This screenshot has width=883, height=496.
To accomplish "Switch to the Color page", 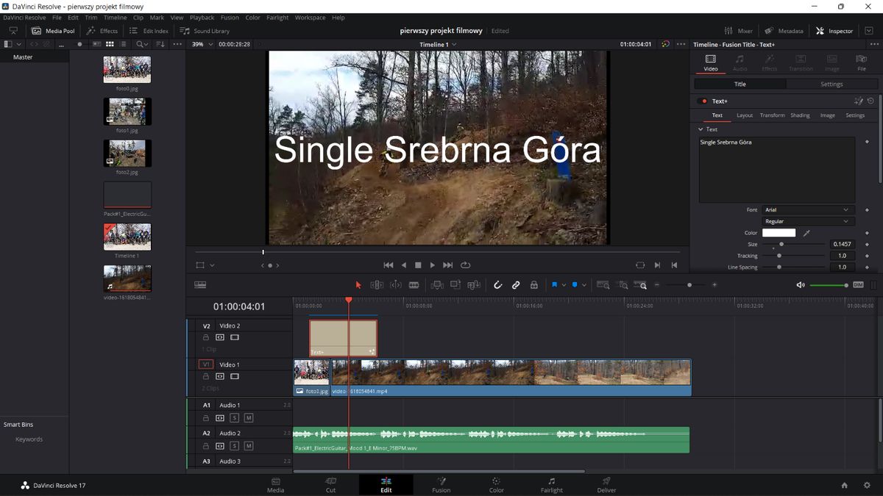I will pyautogui.click(x=496, y=485).
